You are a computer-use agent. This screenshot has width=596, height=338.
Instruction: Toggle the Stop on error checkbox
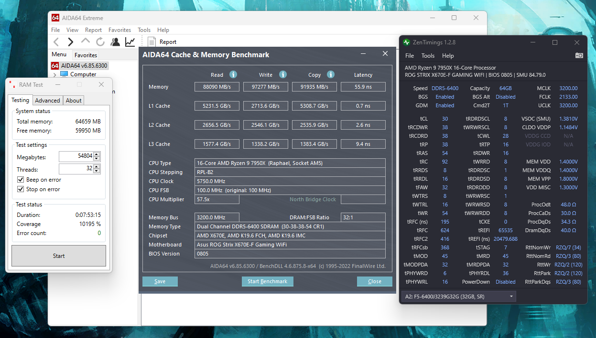[21, 189]
